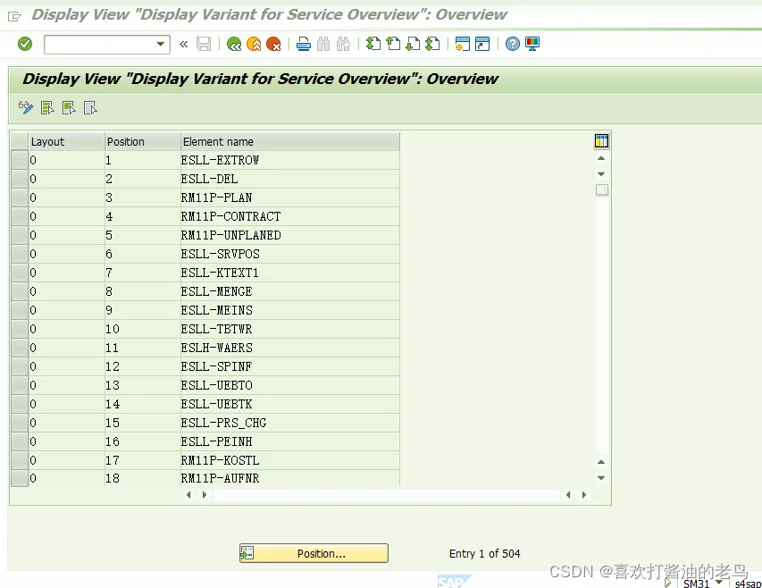Image resolution: width=762 pixels, height=588 pixels.
Task: Click the Print icon
Action: click(x=304, y=44)
